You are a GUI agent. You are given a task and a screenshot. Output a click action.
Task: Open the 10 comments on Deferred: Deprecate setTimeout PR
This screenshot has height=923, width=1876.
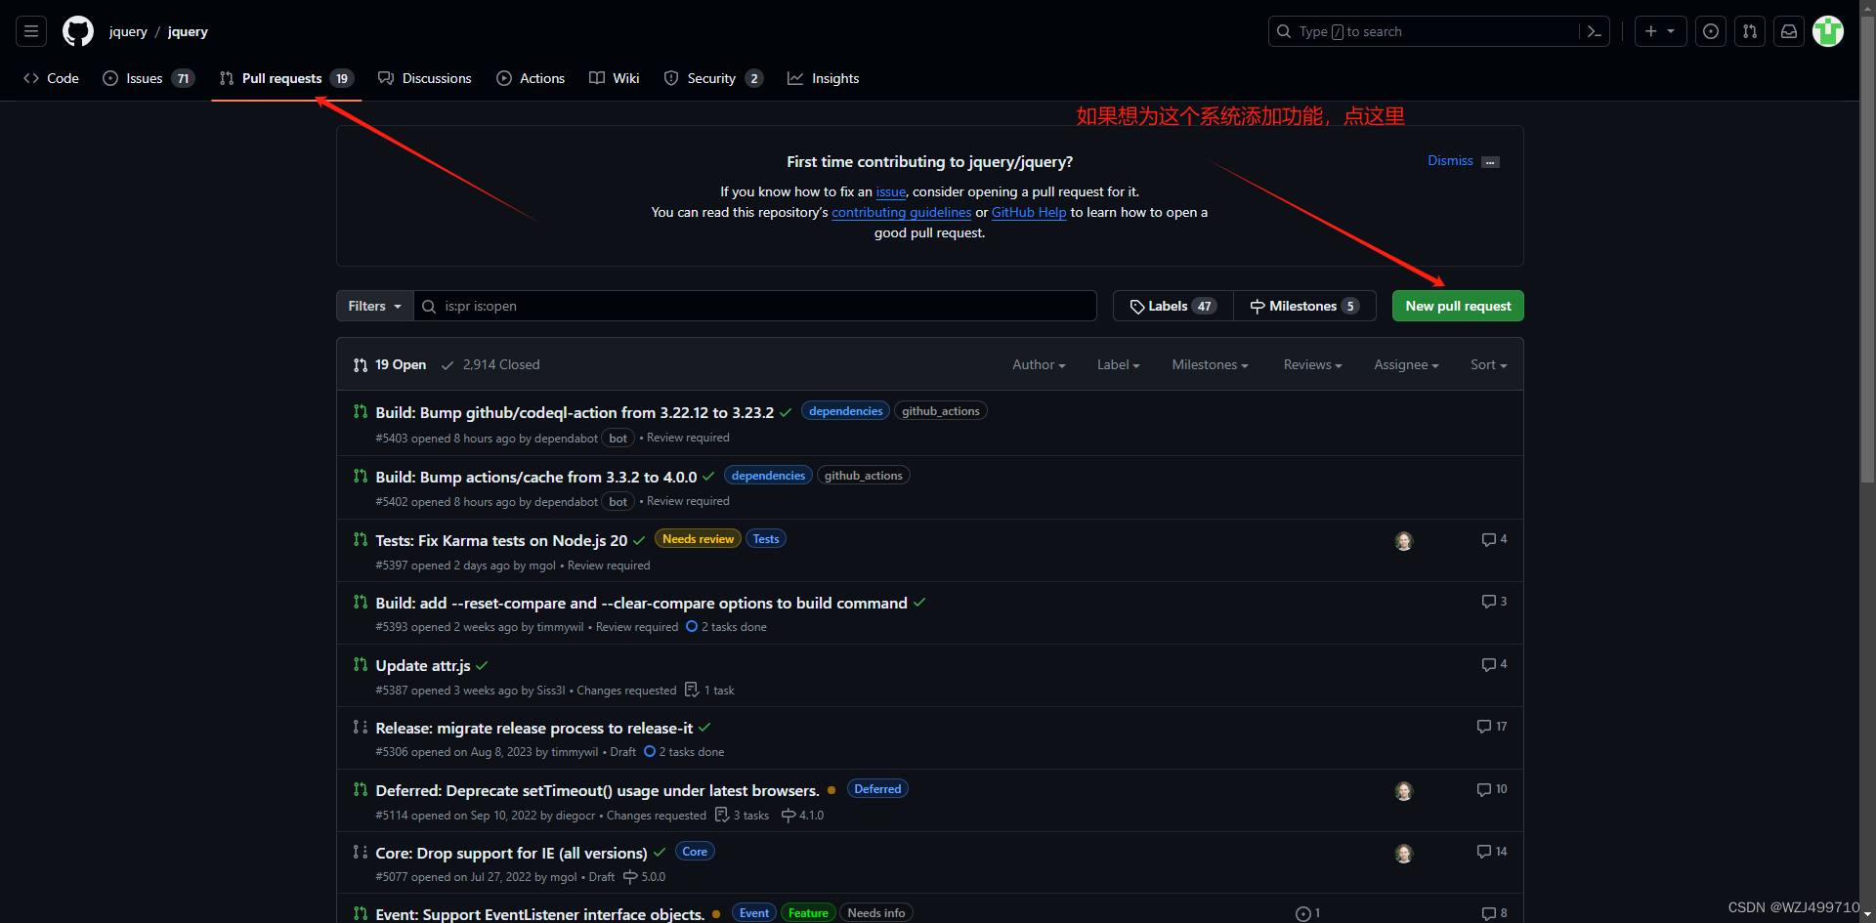pos(1492,789)
